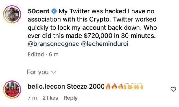Click the last fire emoji after Steeze 2000
Image resolution: width=179 pixels, height=107 pixels.
pyautogui.click(x=121, y=86)
